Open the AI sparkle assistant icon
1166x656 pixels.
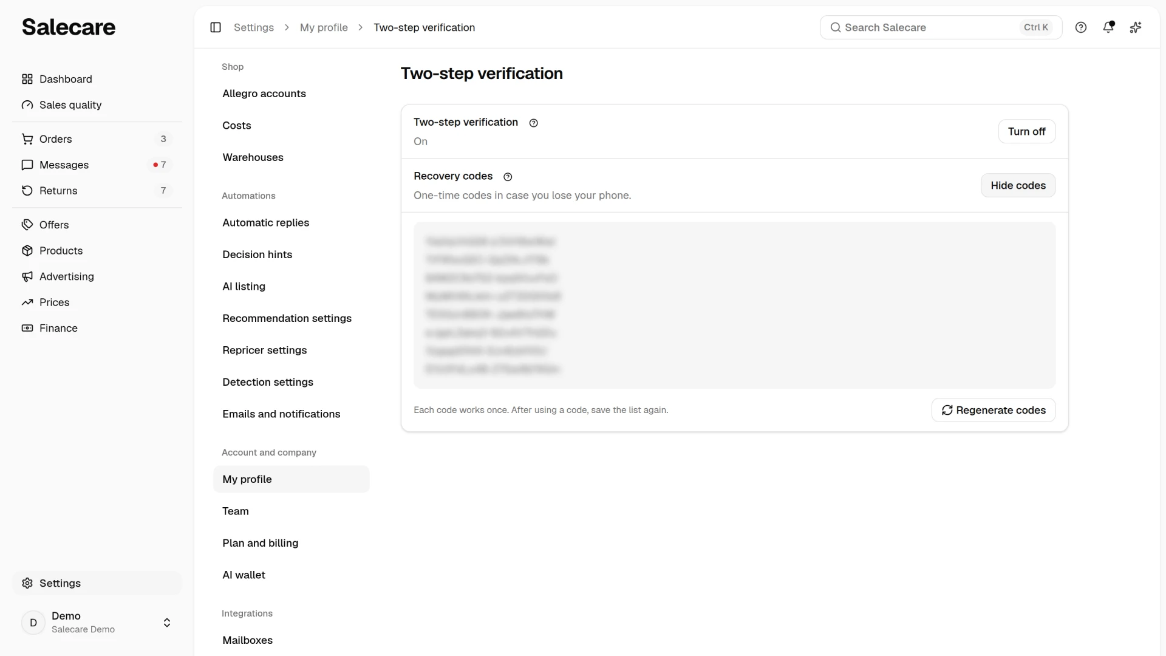click(x=1136, y=27)
